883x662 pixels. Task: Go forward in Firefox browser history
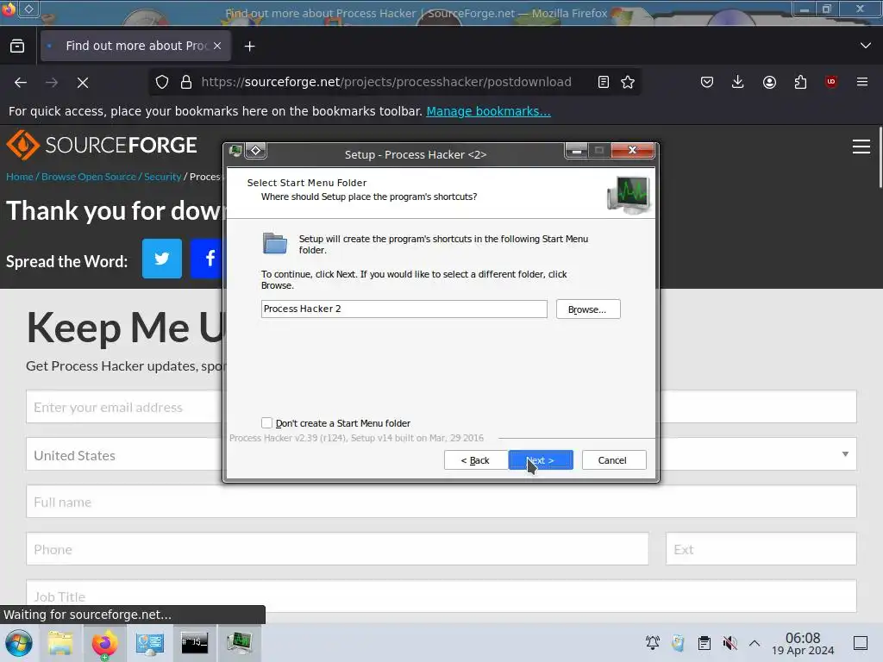[x=52, y=82]
